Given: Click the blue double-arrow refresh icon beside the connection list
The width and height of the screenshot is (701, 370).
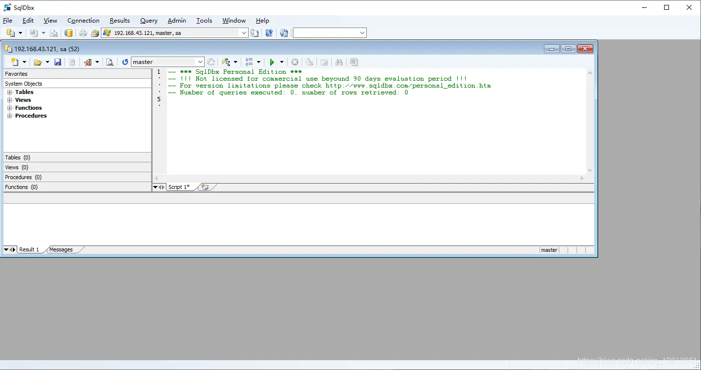Looking at the screenshot, I should click(x=269, y=33).
